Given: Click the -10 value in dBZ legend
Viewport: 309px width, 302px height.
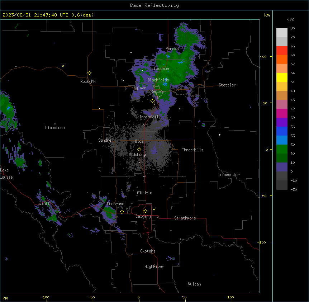Looking at the screenshot, I should tap(294, 180).
